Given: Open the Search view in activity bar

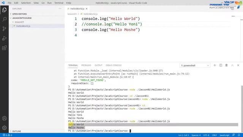Looking at the screenshot, I should 4,19.
